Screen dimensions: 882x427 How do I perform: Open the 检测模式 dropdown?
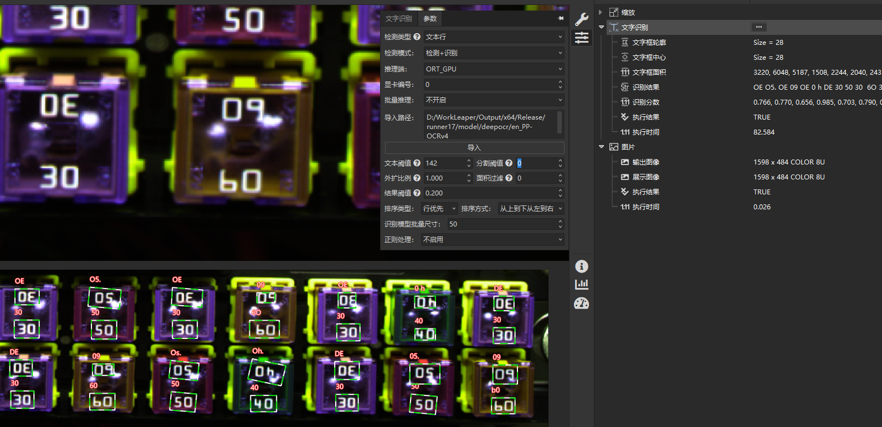point(494,53)
